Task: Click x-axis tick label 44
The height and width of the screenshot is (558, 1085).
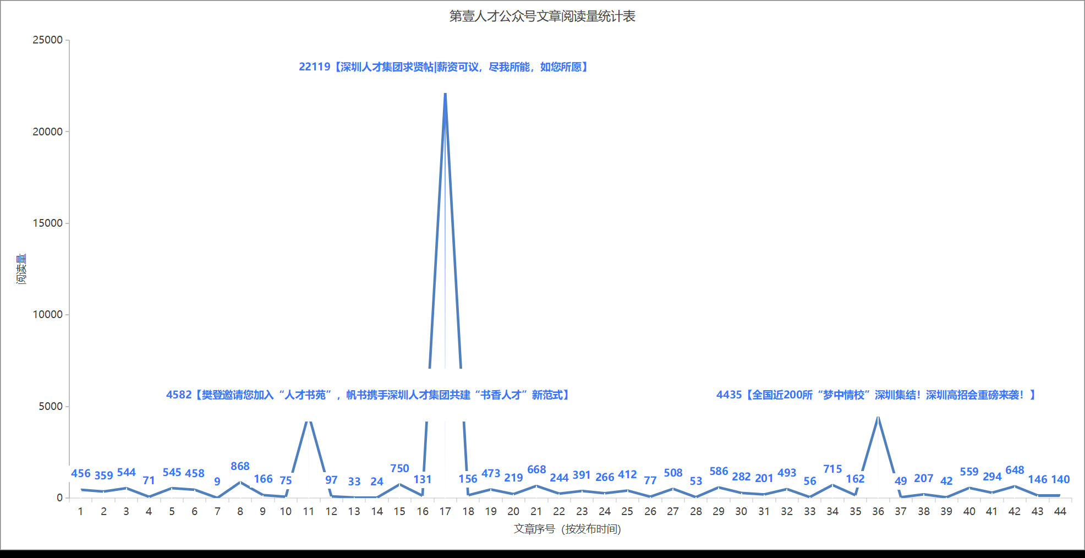Action: click(1060, 511)
